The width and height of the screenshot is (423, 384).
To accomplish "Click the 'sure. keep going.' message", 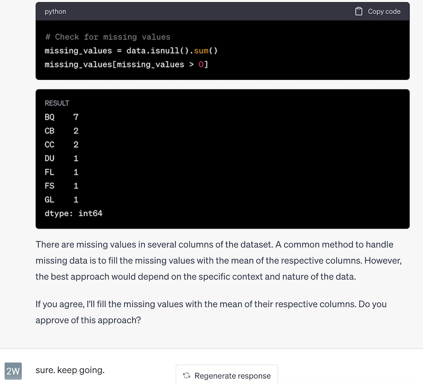I will [x=70, y=370].
